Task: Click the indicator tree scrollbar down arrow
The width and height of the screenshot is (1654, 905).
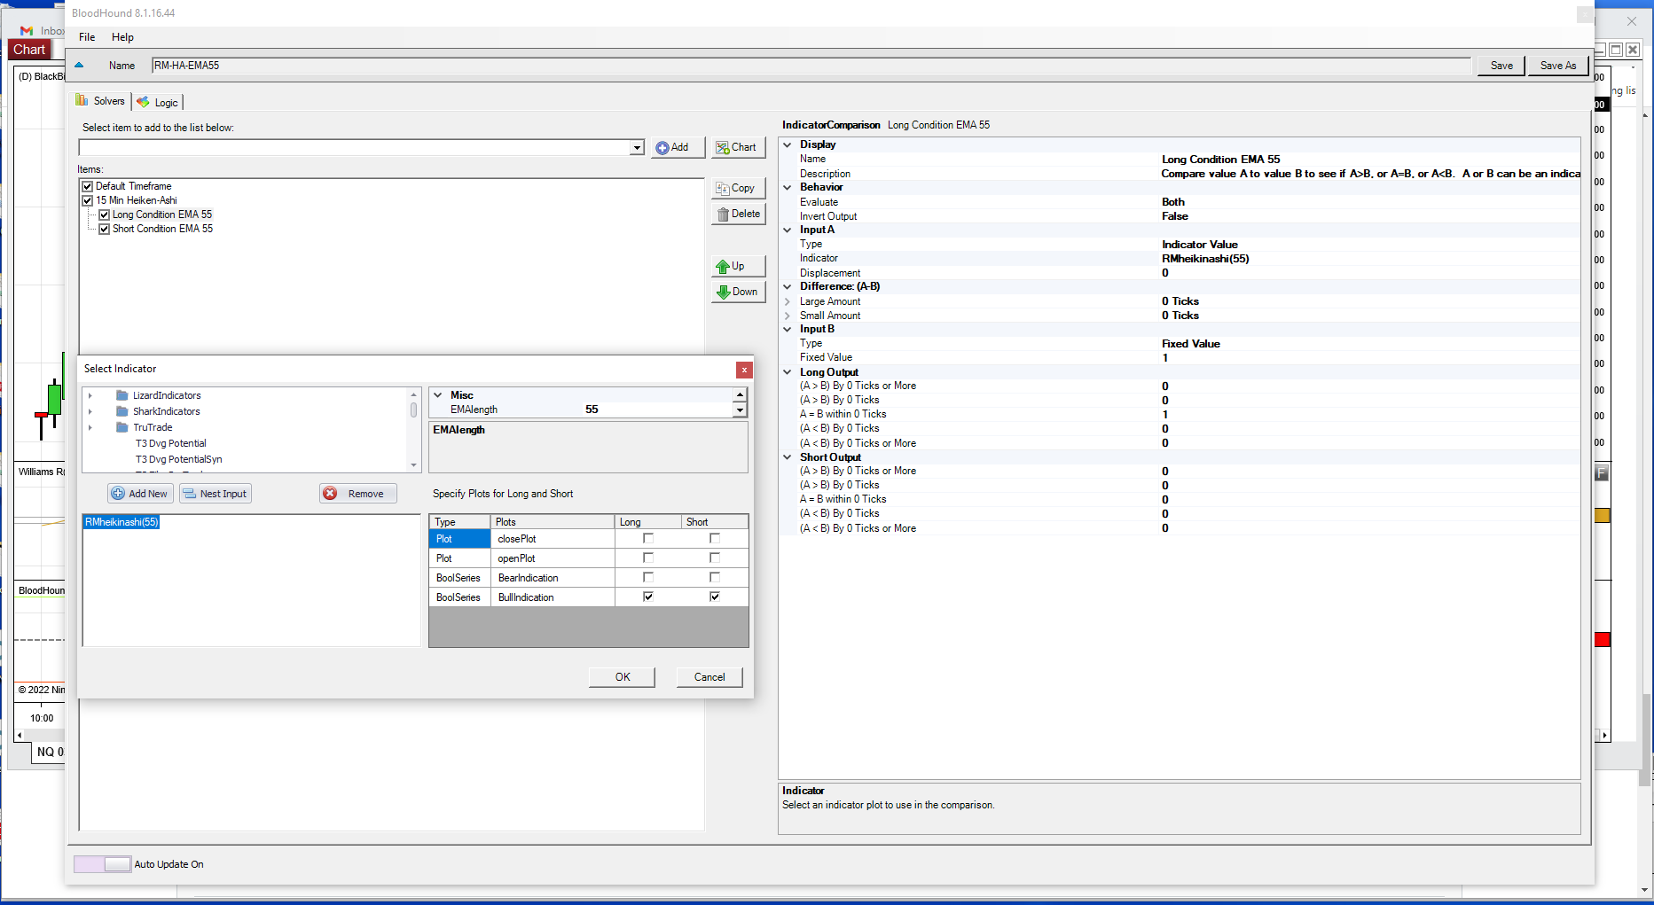Action: [x=413, y=465]
